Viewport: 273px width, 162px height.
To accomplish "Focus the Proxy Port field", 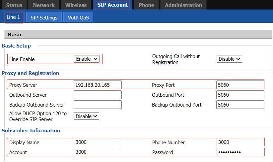I will click(240, 85).
